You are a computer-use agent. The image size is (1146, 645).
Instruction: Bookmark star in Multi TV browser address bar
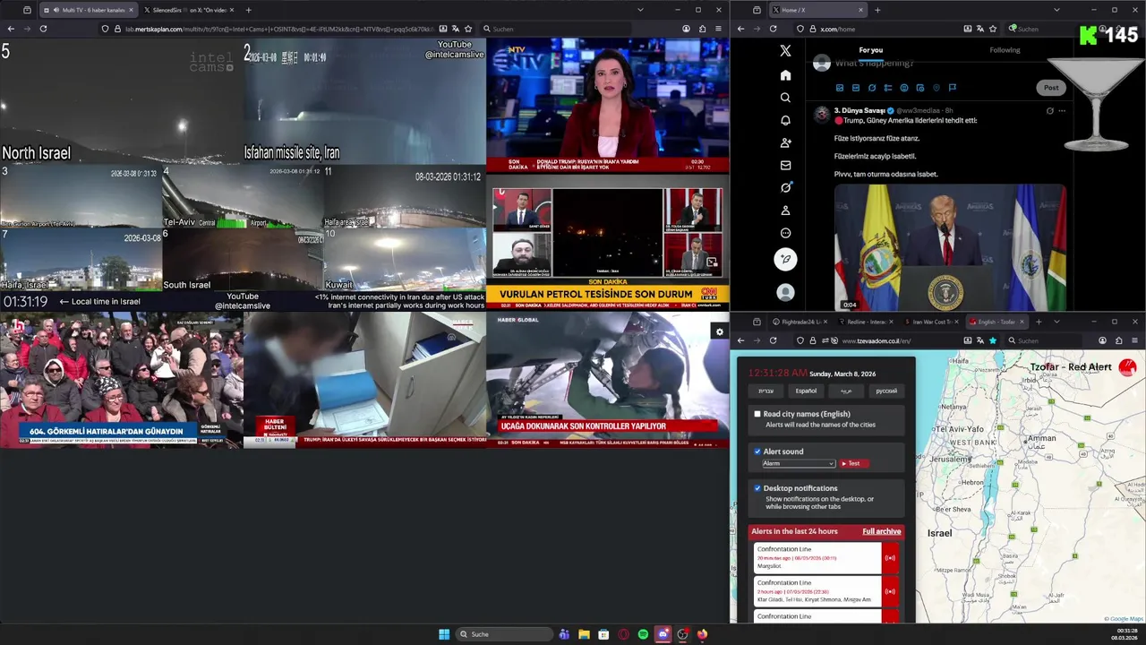pos(468,29)
